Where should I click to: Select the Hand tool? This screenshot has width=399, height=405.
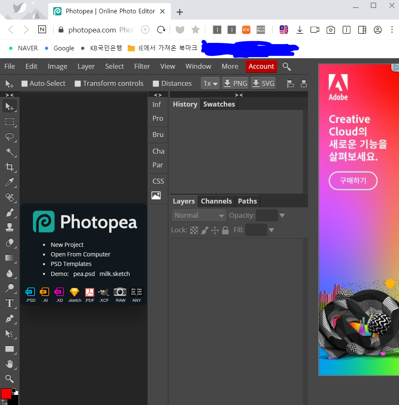tap(10, 364)
